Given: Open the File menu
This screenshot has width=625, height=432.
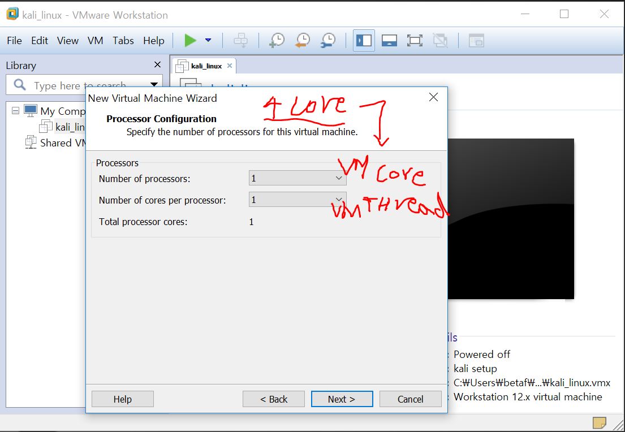Looking at the screenshot, I should tap(14, 41).
